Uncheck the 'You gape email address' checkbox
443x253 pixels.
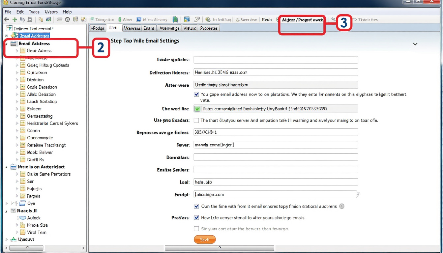196,94
